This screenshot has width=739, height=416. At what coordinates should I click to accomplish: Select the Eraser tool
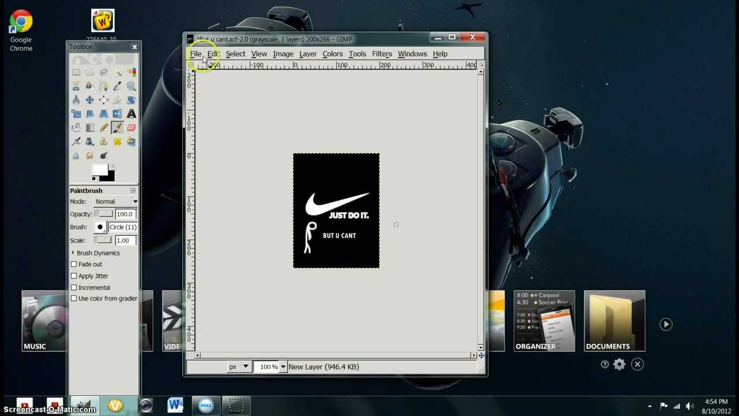pos(131,128)
